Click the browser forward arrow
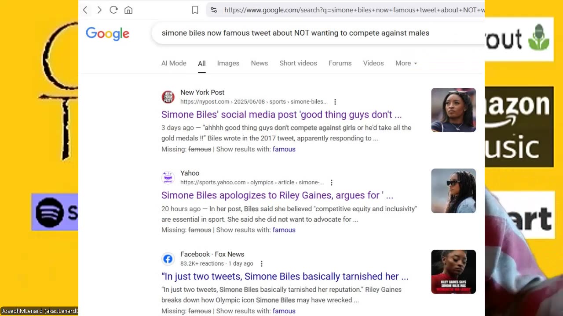 click(x=99, y=10)
